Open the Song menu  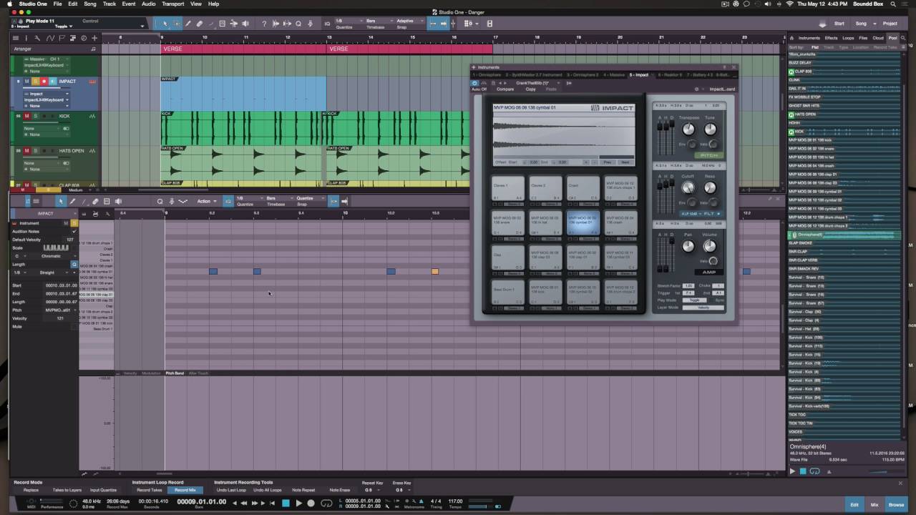tap(90, 4)
